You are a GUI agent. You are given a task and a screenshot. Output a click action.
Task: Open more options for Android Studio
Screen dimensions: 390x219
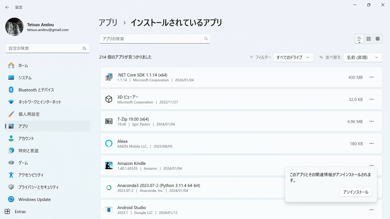(371, 210)
